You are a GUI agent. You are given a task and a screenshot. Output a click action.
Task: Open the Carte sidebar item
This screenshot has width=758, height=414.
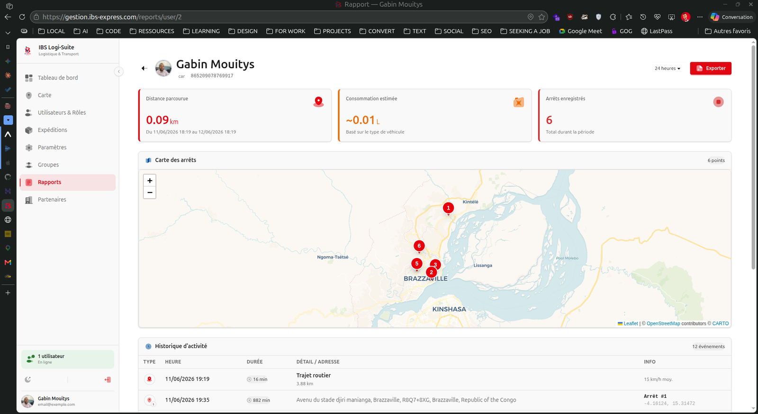(x=68, y=95)
